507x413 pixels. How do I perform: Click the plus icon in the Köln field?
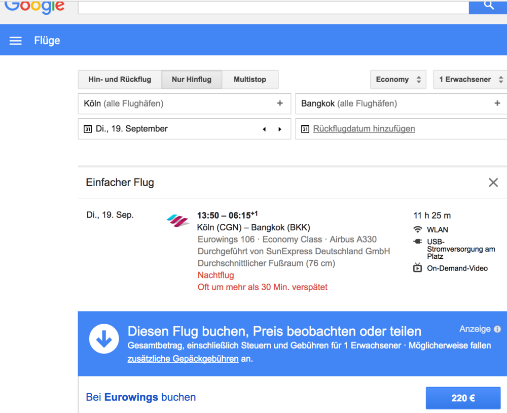click(x=280, y=104)
